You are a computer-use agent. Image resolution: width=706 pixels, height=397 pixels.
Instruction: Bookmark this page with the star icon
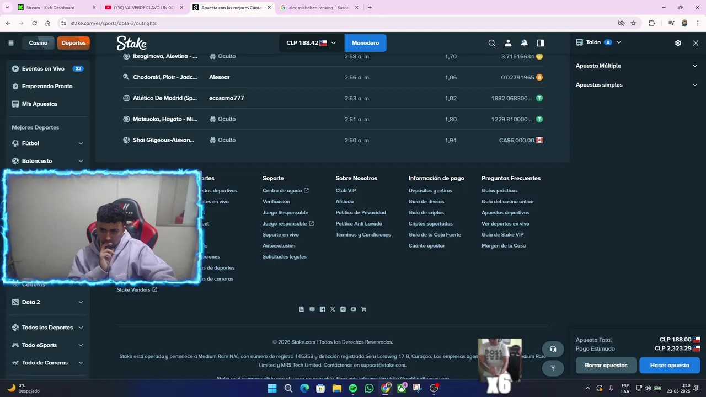click(633, 23)
